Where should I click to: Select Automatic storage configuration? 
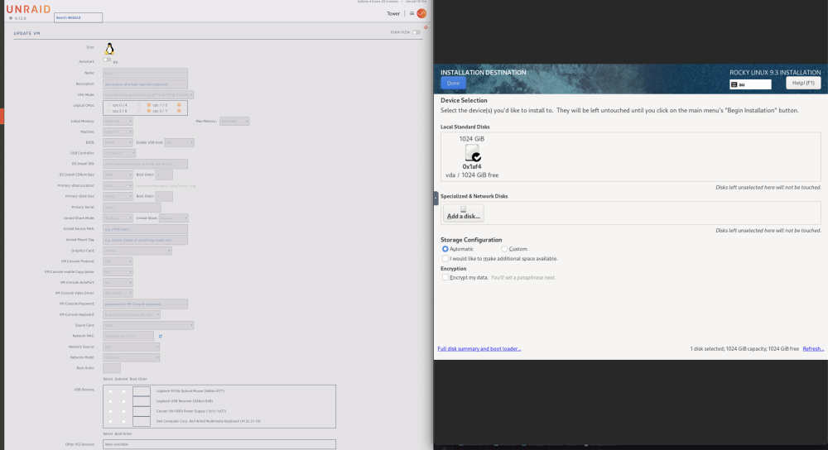[445, 249]
